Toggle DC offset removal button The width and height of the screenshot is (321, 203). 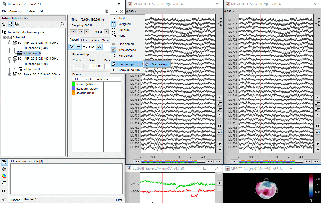point(99,47)
